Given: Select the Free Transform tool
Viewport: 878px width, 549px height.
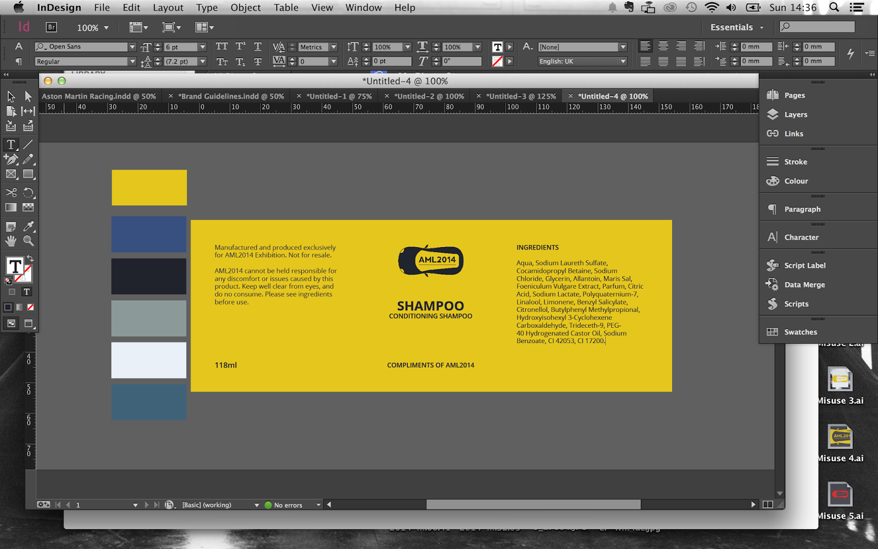Looking at the screenshot, I should (x=28, y=193).
